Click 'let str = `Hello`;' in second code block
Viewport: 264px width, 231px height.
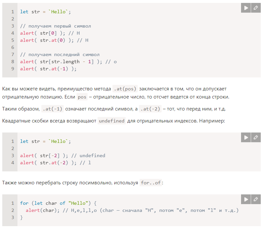coord(46,142)
